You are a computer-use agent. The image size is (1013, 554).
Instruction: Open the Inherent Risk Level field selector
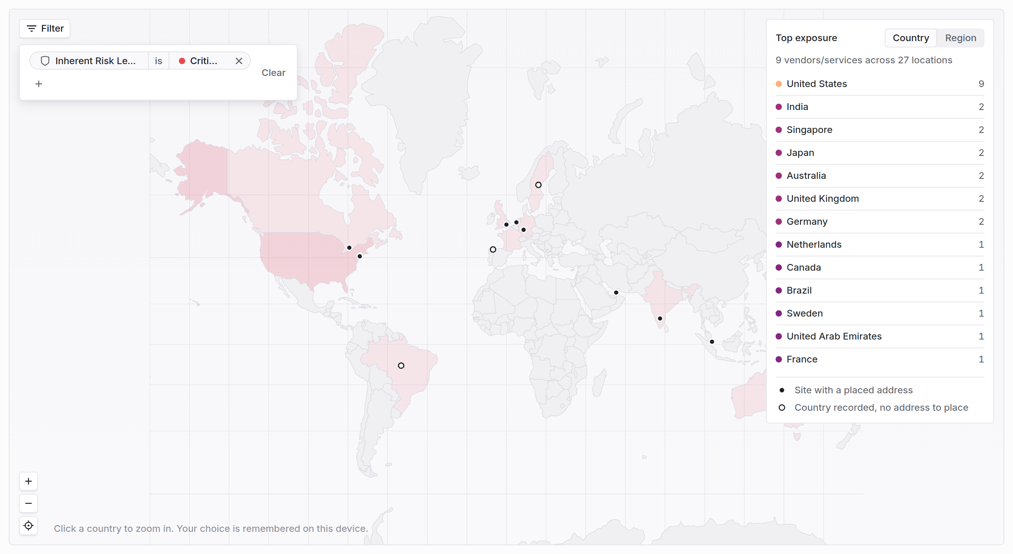coord(89,61)
